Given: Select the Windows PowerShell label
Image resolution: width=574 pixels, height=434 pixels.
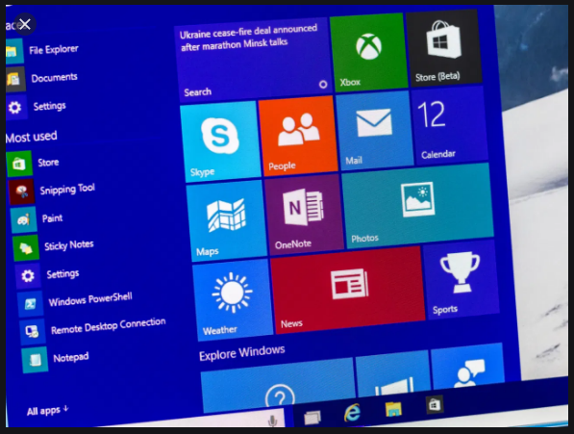Looking at the screenshot, I should (90, 299).
